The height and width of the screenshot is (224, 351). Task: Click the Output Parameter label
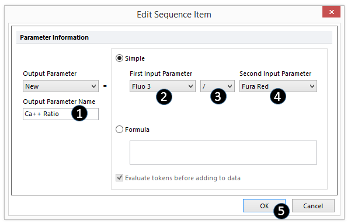50,73
